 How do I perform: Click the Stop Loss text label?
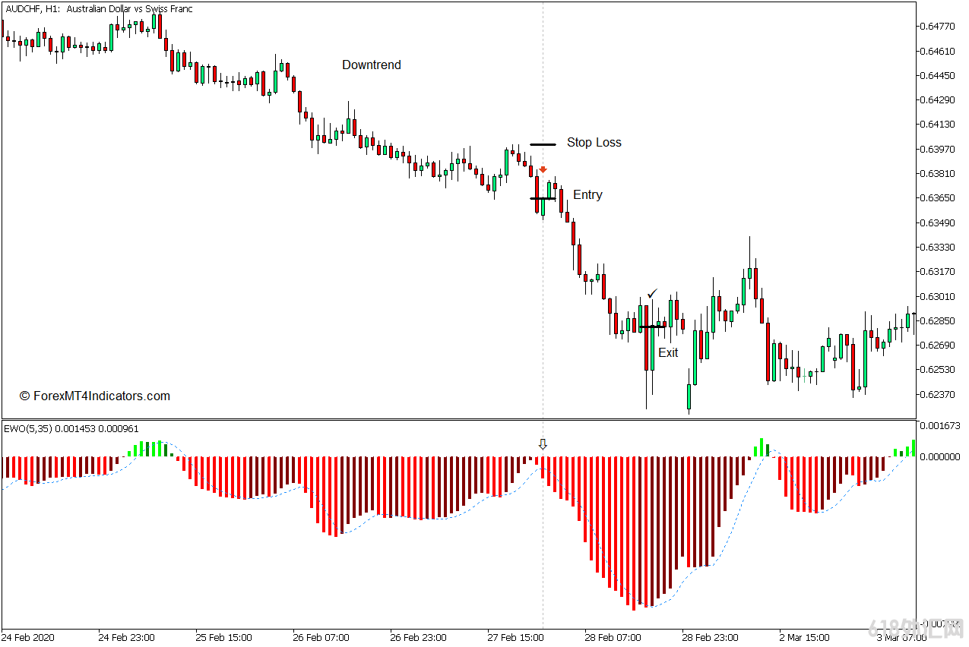(594, 143)
